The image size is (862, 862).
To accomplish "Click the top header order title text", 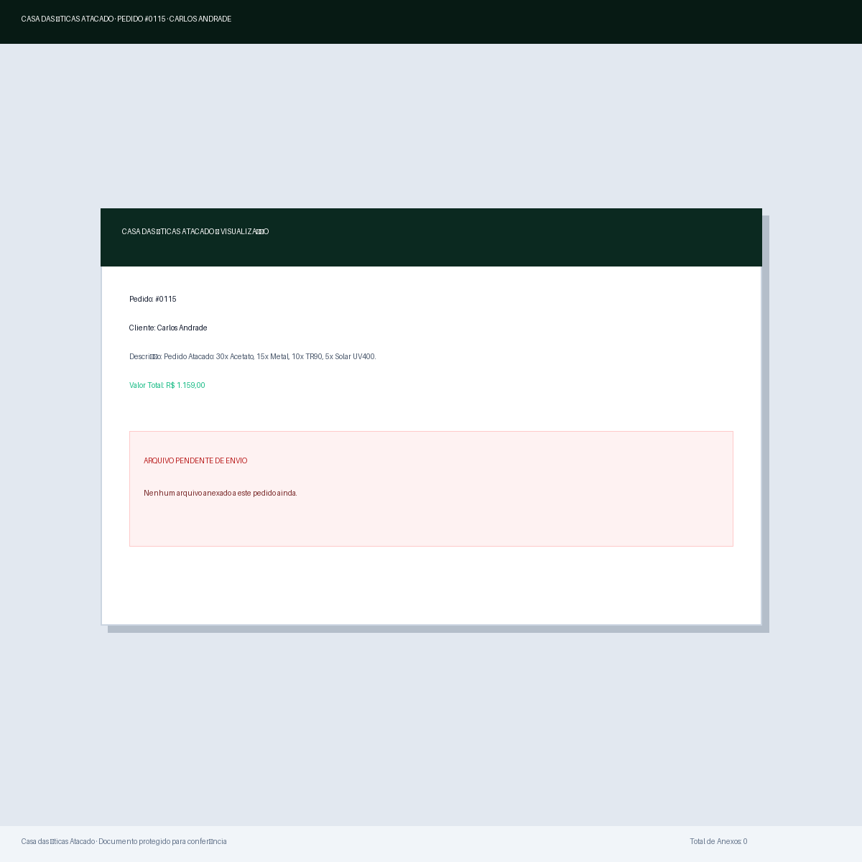I will click(x=126, y=19).
